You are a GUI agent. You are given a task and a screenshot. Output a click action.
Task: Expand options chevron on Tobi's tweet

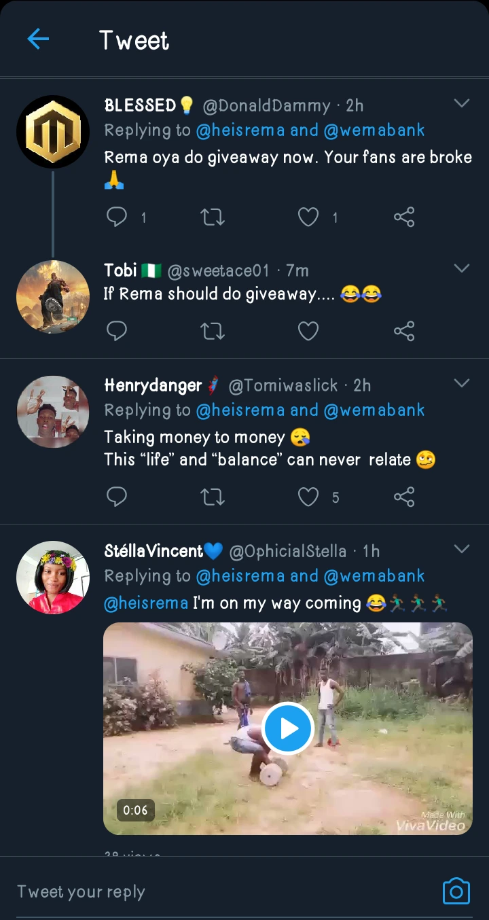coord(462,268)
